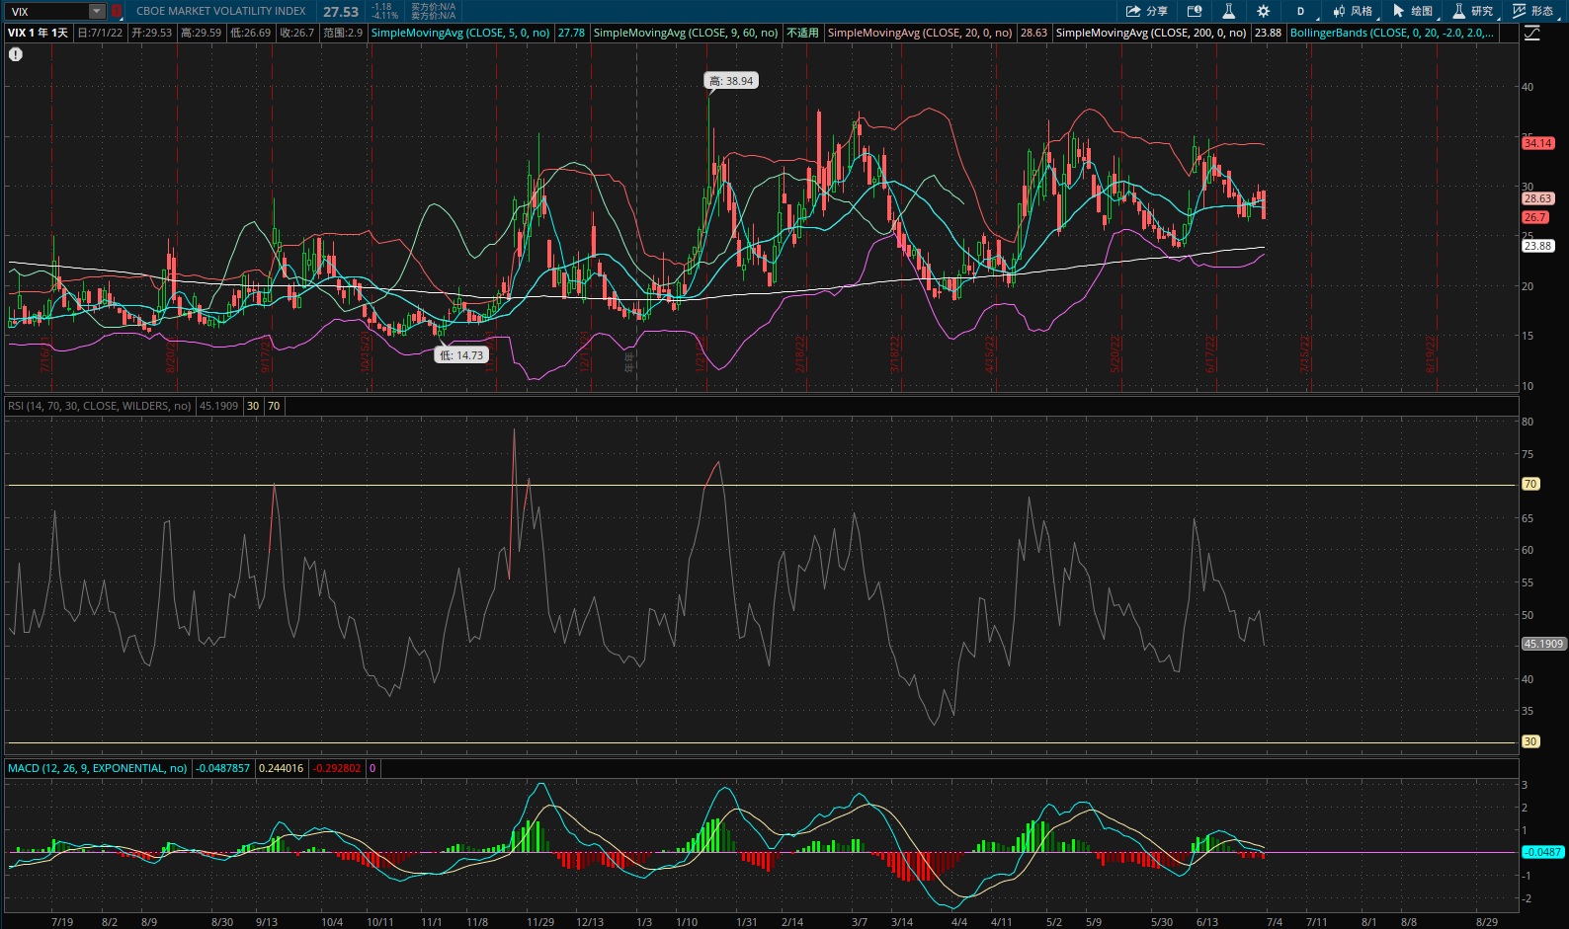
Task: Click the candlestick style icon
Action: coord(1339,11)
